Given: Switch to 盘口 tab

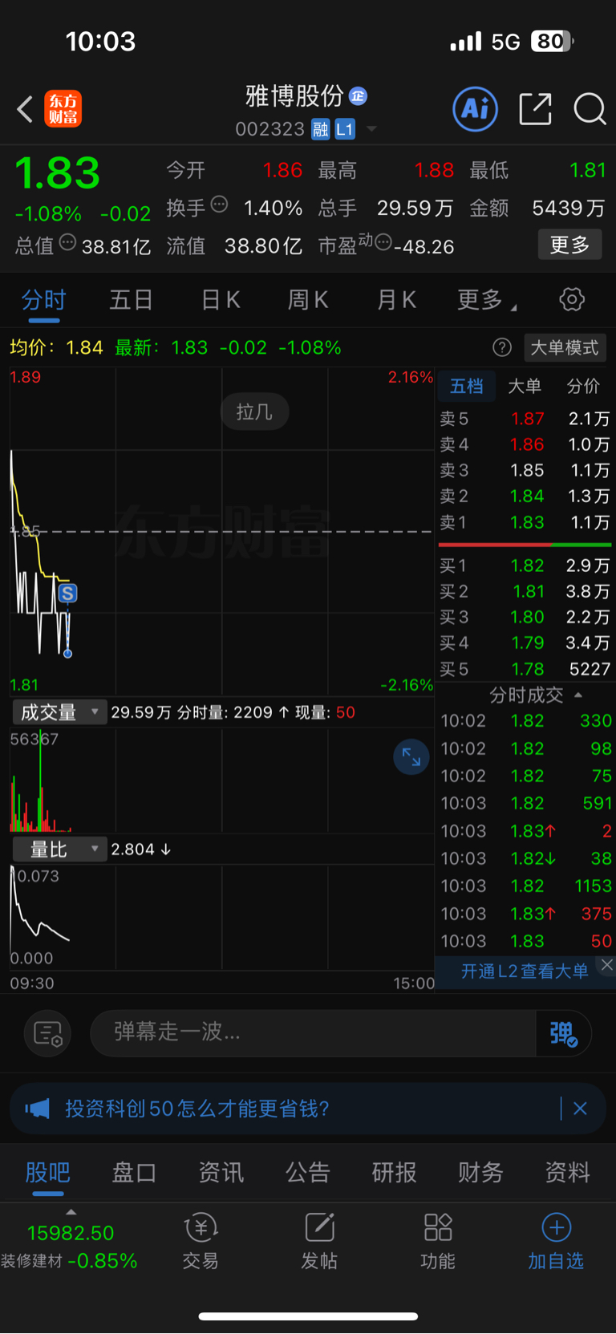Looking at the screenshot, I should pyautogui.click(x=134, y=1173).
